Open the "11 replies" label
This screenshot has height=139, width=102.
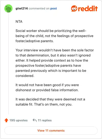(x=45, y=120)
